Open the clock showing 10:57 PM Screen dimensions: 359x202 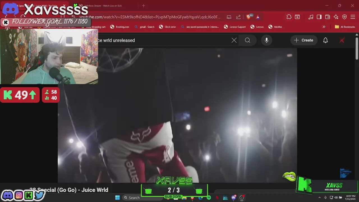point(350,198)
